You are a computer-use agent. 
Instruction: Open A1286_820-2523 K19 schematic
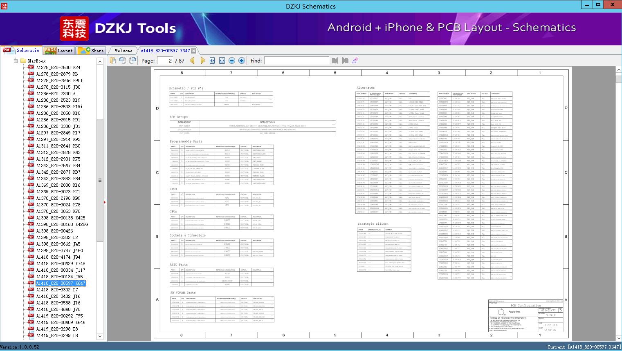pos(58,100)
